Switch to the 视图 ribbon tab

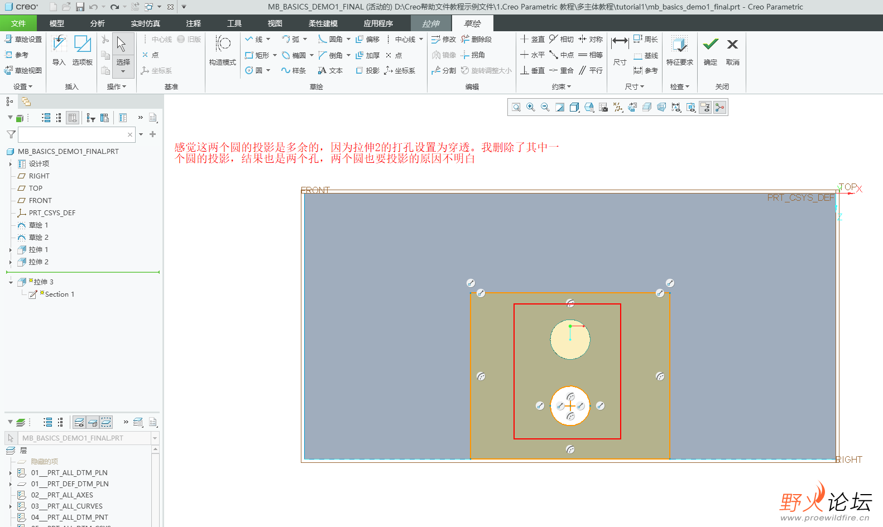coord(275,23)
